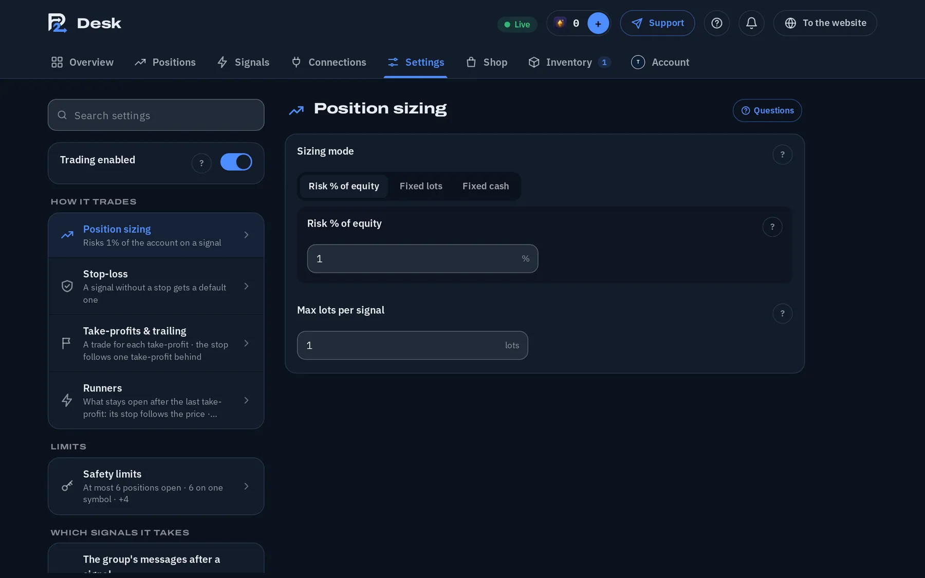Open the Shop tab
925x578 pixels.
(x=486, y=62)
